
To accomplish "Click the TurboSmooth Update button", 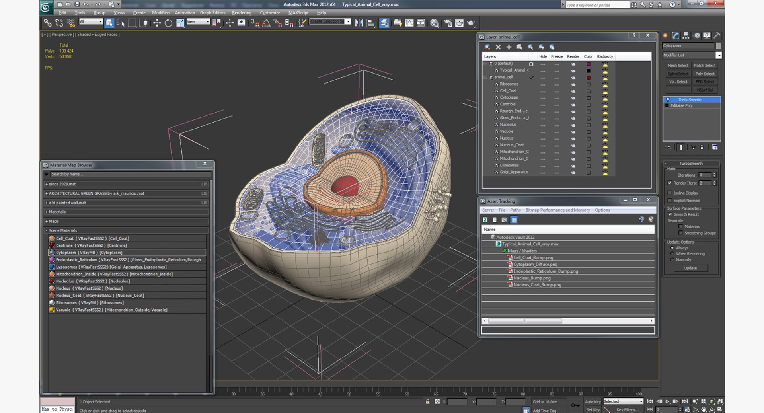I will [690, 268].
